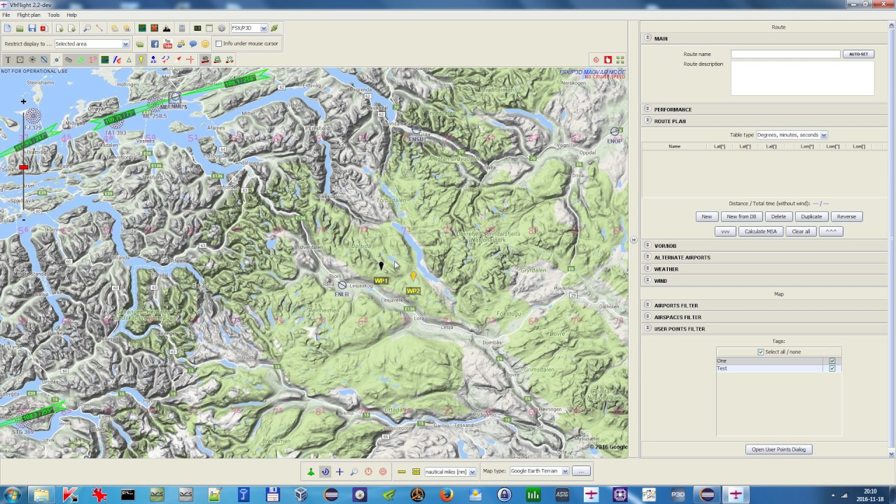Click the black elevation profile chart icon

(x=167, y=28)
